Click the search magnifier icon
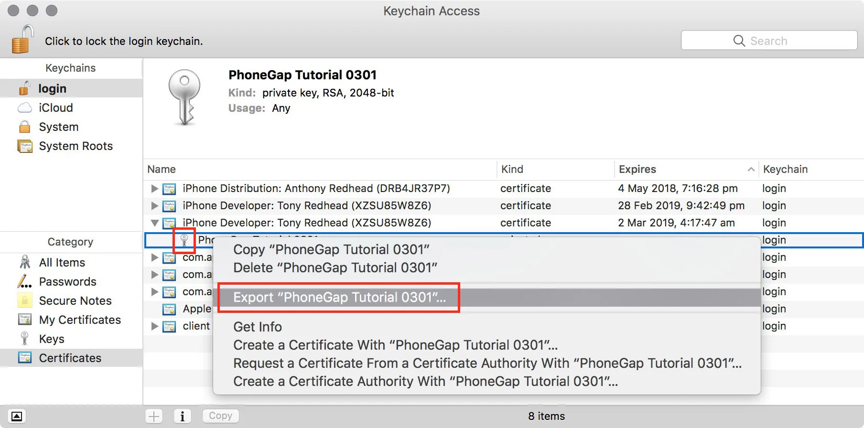864x428 pixels. (739, 41)
